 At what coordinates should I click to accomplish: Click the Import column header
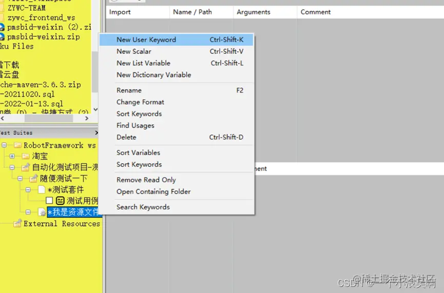pos(138,12)
